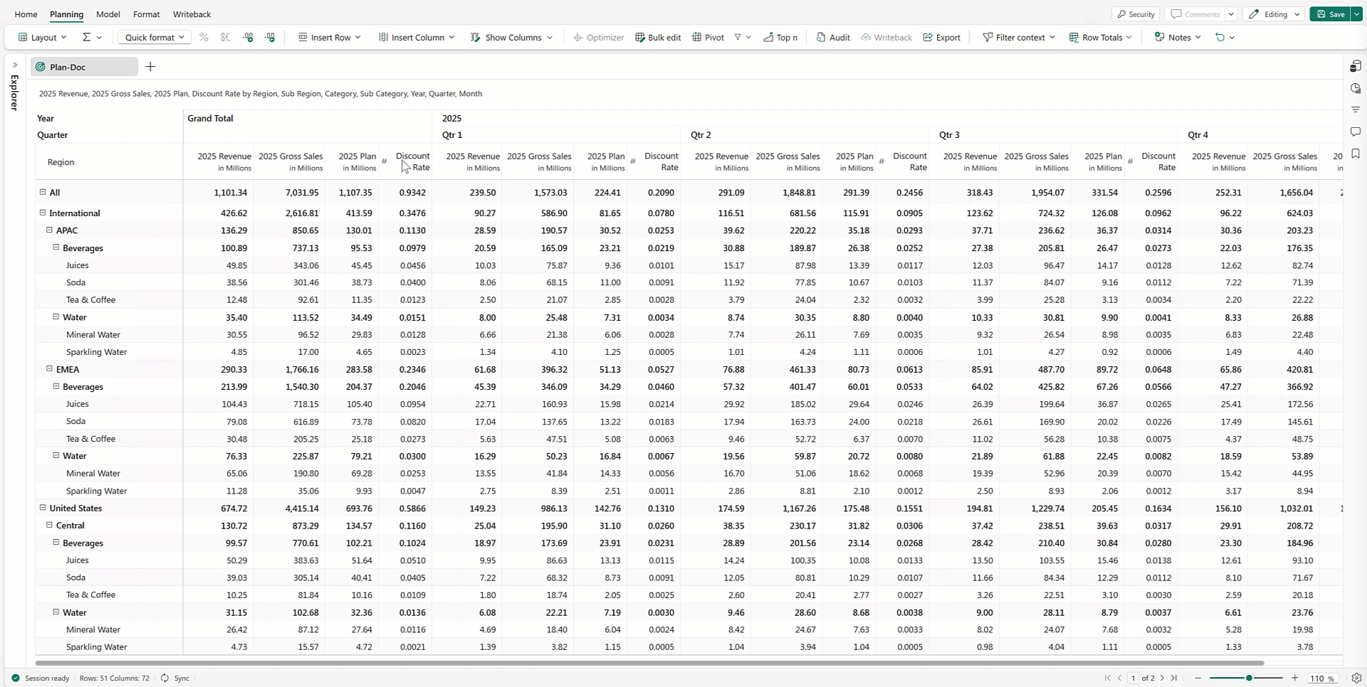
Task: Collapse the International region row
Action: tap(43, 213)
